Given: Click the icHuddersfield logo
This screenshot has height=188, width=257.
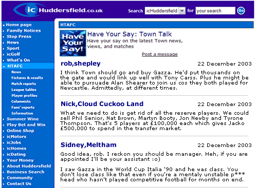Looking at the screenshot, I should point(58,10).
